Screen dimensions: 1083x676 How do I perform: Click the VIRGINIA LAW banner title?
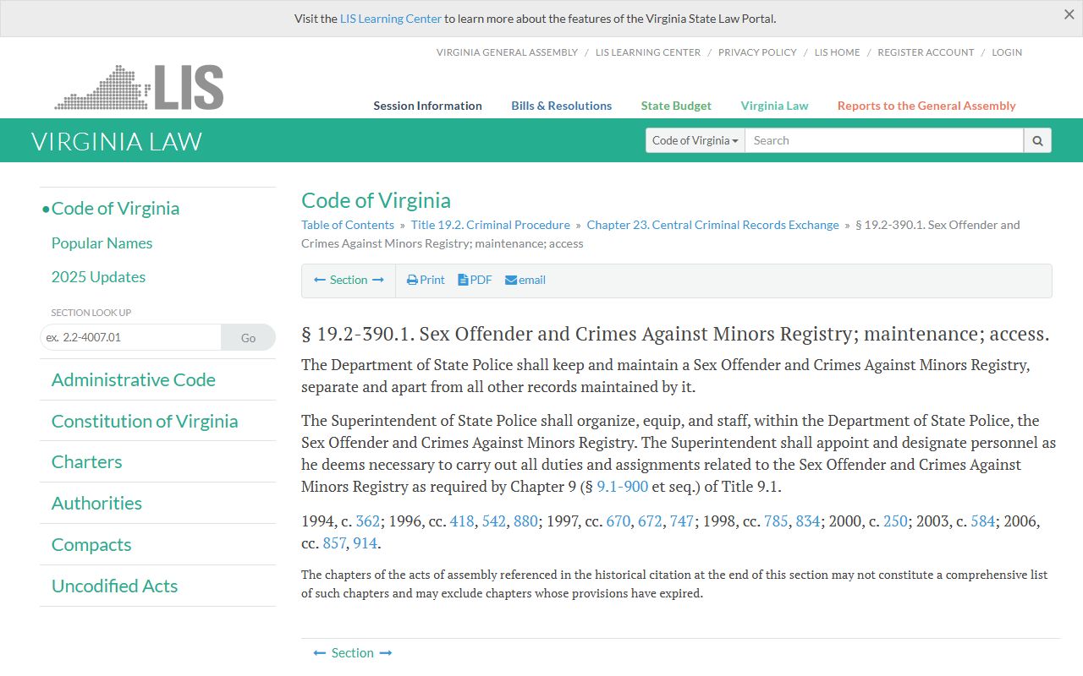(x=117, y=141)
